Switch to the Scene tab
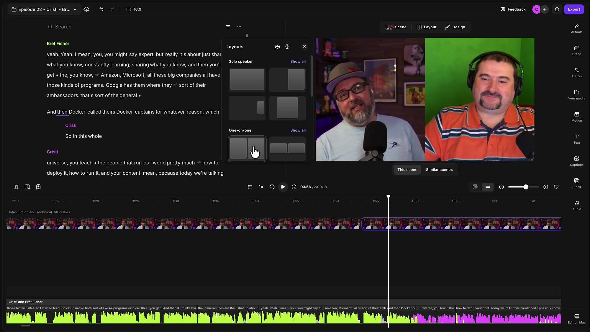 pos(396,27)
